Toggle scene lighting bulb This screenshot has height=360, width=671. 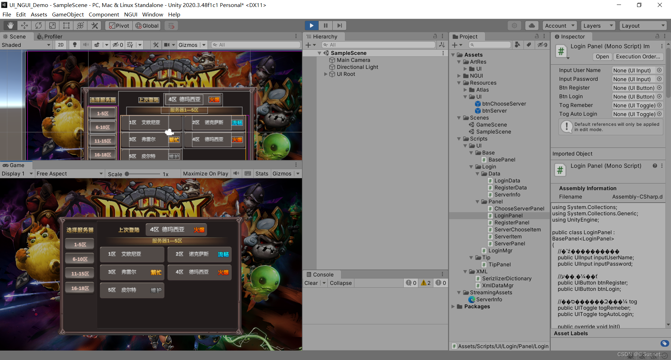pyautogui.click(x=74, y=45)
